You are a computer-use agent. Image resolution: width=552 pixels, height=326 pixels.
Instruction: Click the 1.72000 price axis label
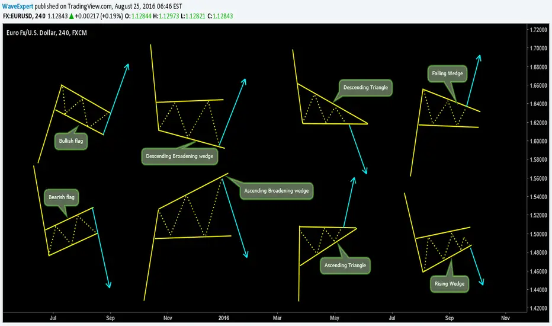click(538, 30)
